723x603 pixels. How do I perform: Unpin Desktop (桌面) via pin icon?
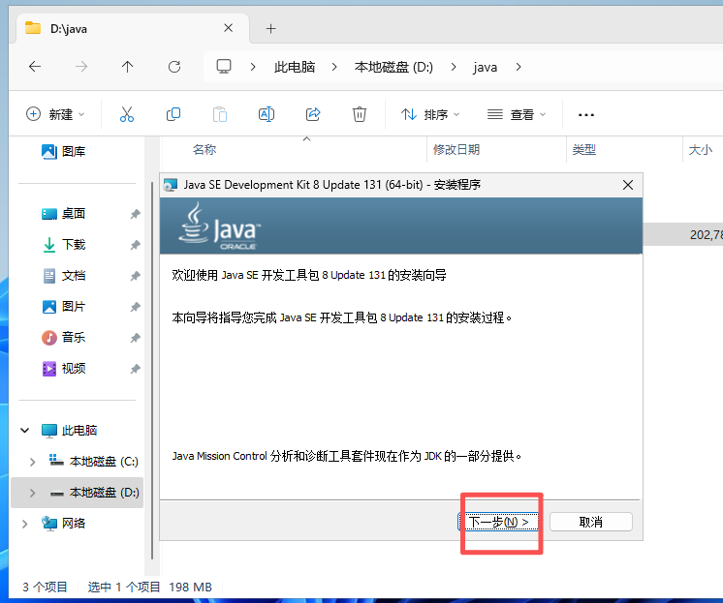135,214
